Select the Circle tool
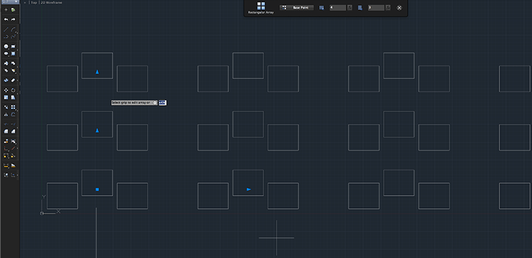 point(6,46)
